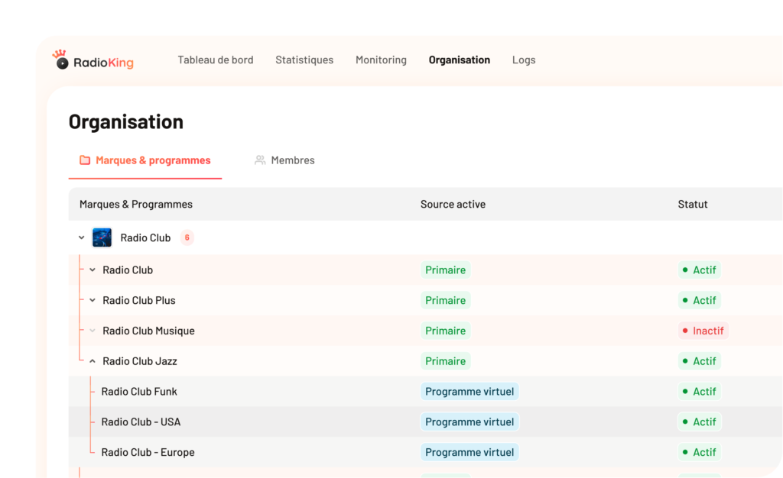Viewport: 783px width, 478px height.
Task: Open Radio Club - Europe program
Action: (148, 452)
